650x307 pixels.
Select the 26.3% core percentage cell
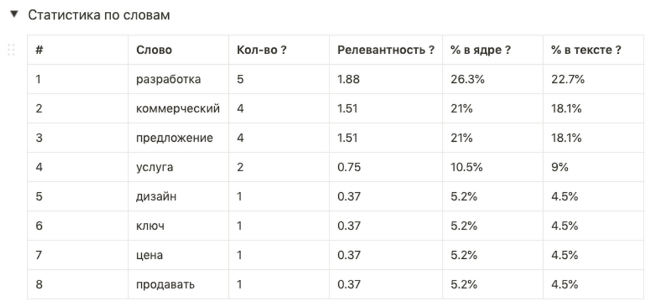pos(493,79)
